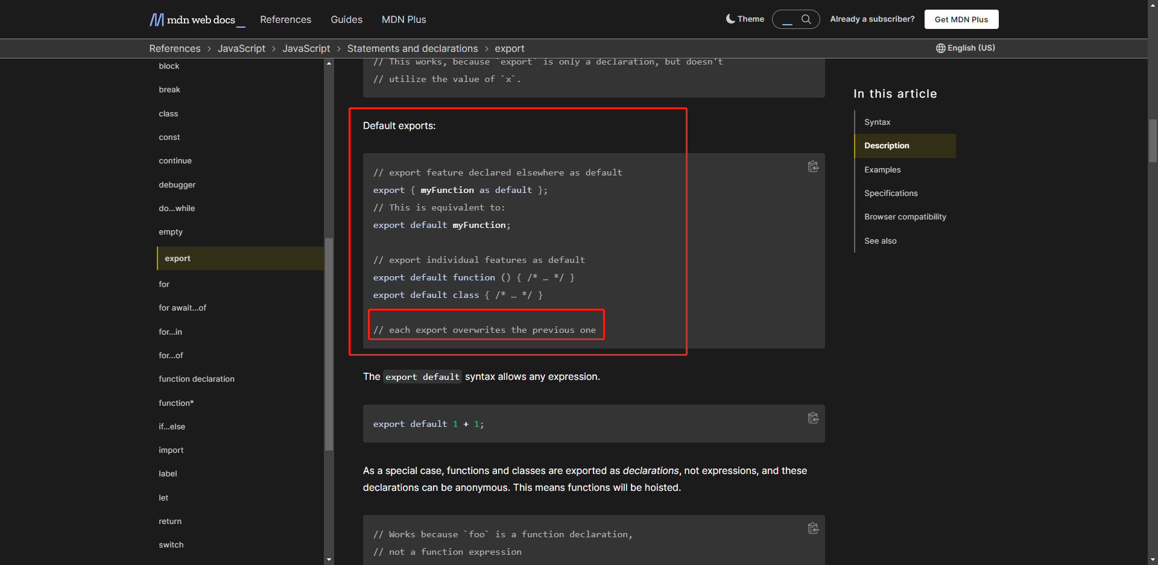Open JavaScript from the breadcrumb trail

(x=241, y=48)
